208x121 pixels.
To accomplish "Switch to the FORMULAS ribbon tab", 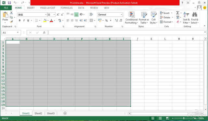I will click(x=67, y=8).
